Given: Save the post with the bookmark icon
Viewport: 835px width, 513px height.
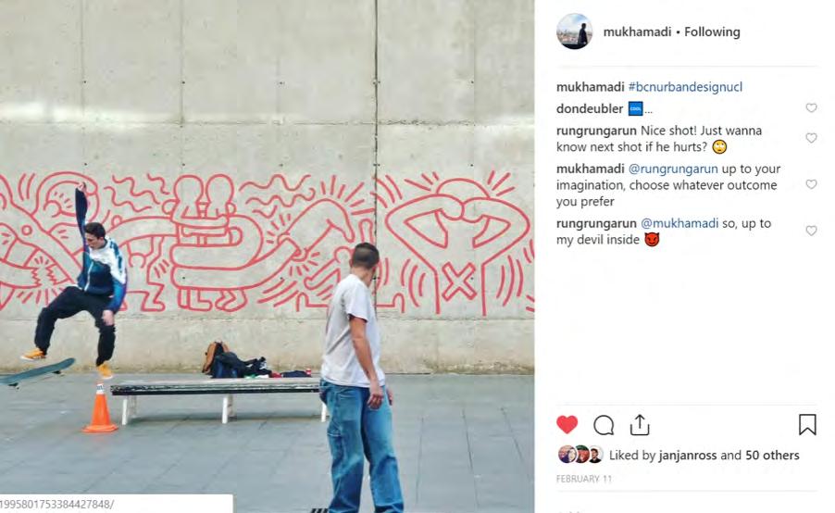Looking at the screenshot, I should [807, 425].
